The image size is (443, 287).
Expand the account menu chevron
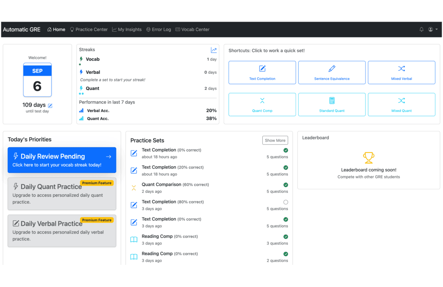tap(435, 29)
